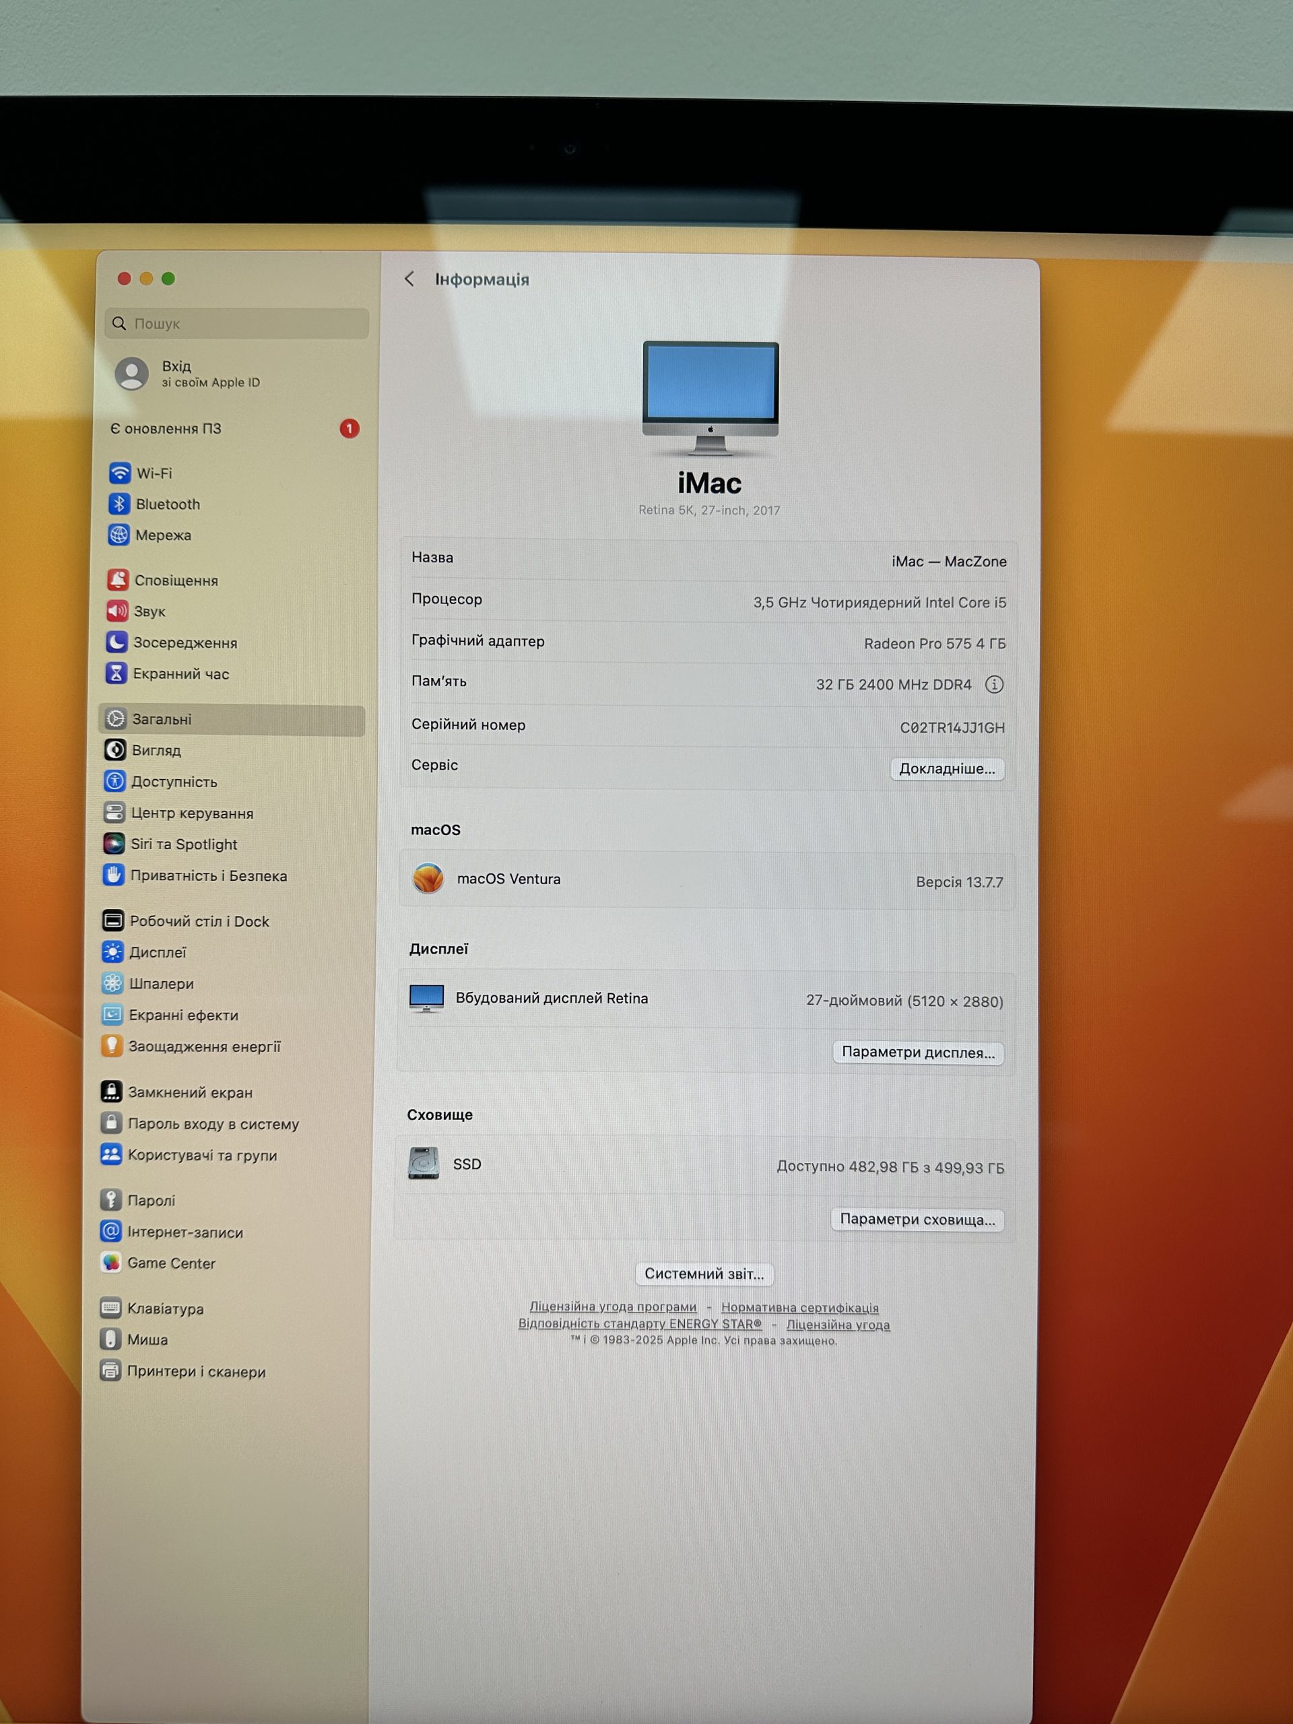This screenshot has height=1724, width=1293.
Task: Click memory info circle icon
Action: click(994, 684)
